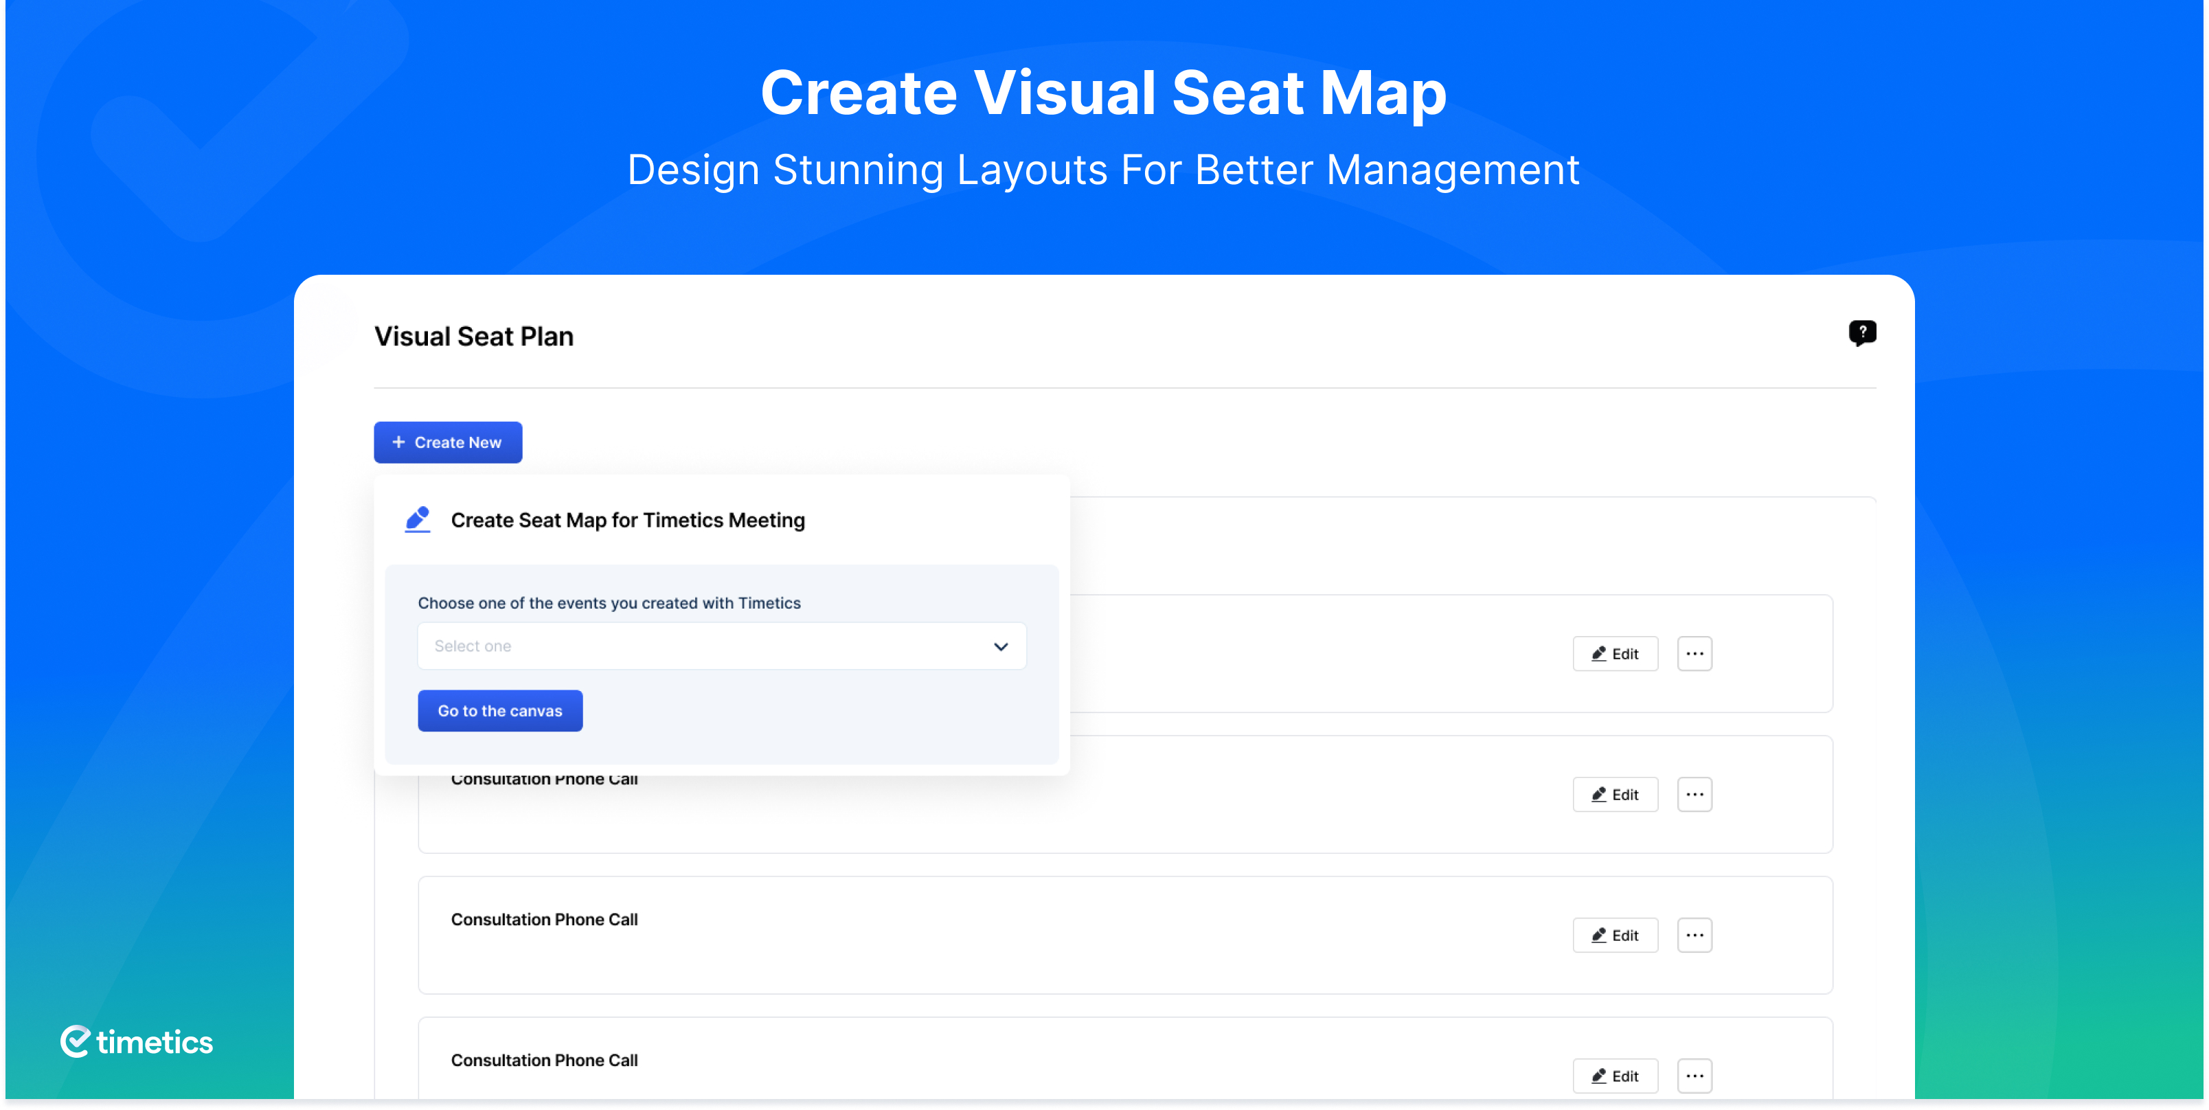The width and height of the screenshot is (2209, 1110).
Task: Click the Visual Seat Plan heading
Action: pos(474,337)
